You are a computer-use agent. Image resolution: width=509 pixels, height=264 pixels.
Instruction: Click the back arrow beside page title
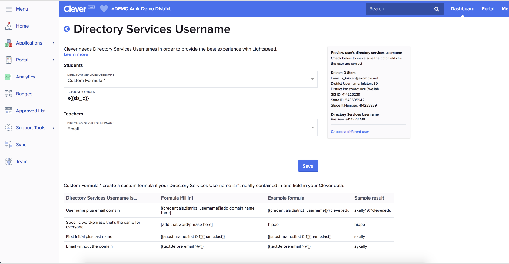(x=67, y=29)
